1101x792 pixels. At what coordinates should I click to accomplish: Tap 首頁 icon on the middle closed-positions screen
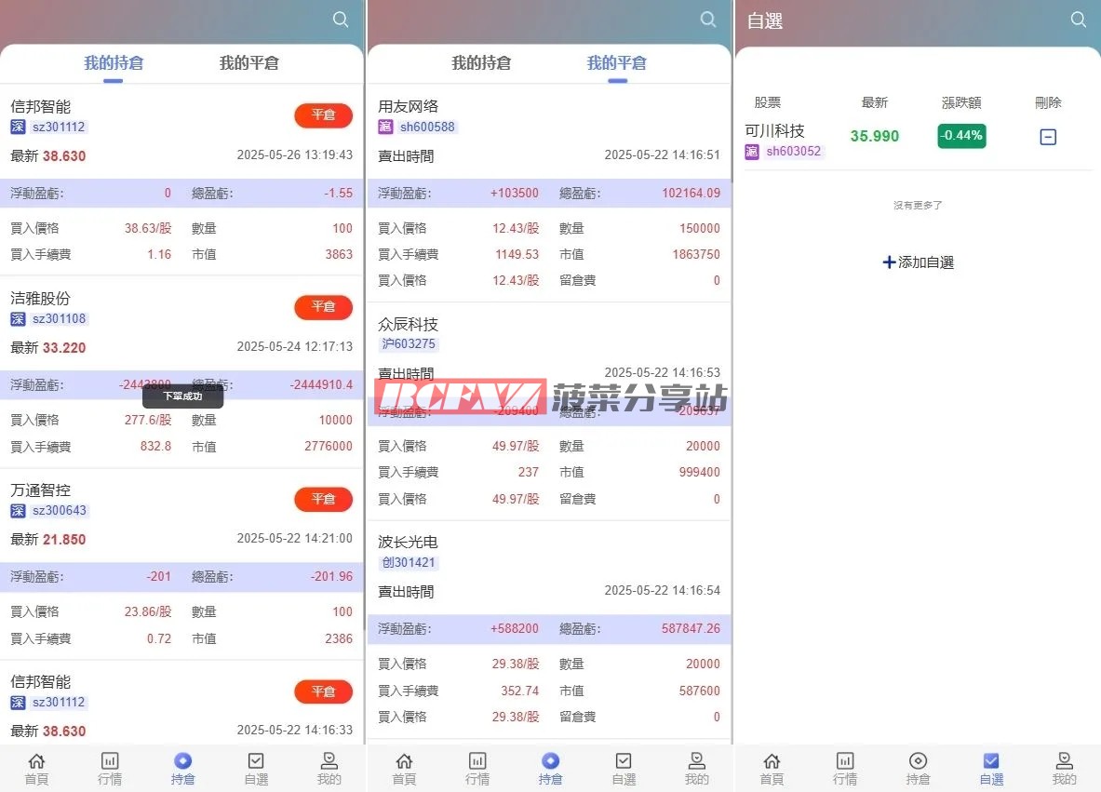point(404,768)
